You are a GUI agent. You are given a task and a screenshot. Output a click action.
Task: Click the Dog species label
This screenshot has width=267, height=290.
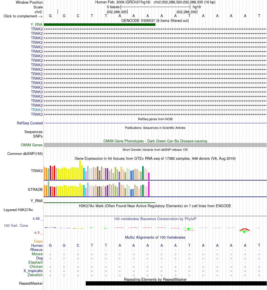click(x=39, y=258)
